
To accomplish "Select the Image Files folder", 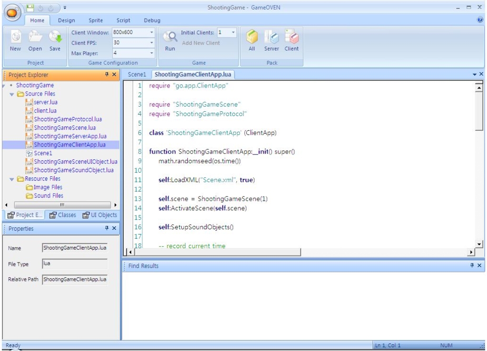I will [48, 187].
